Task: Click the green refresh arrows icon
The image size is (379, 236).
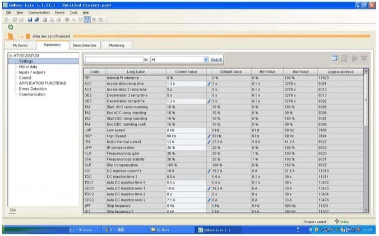Action: click(x=11, y=27)
